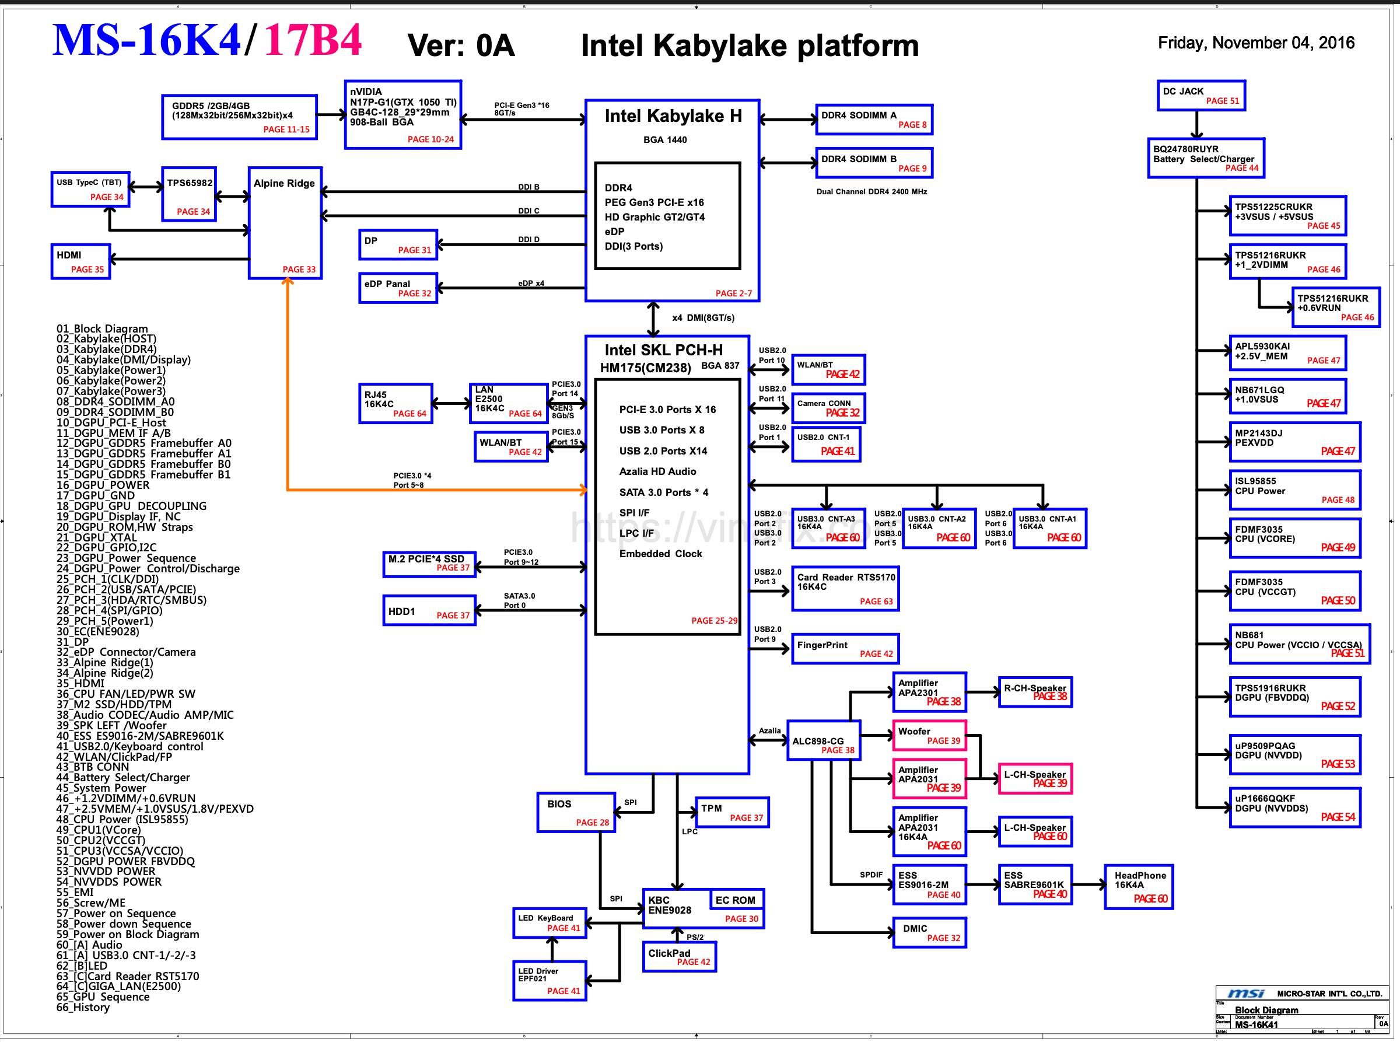1400x1042 pixels.
Task: Click the Card Reader RTS5170 block
Action: coord(846,589)
